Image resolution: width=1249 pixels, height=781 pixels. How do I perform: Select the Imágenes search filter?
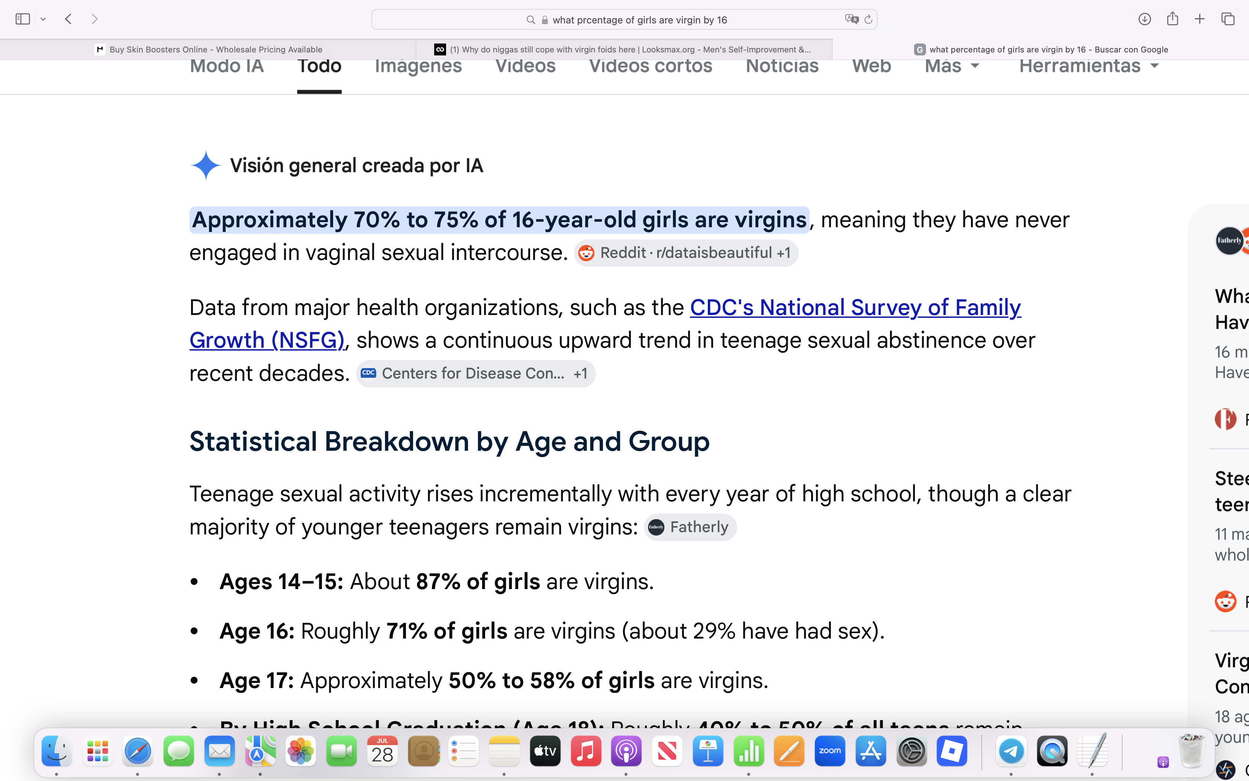click(x=418, y=66)
